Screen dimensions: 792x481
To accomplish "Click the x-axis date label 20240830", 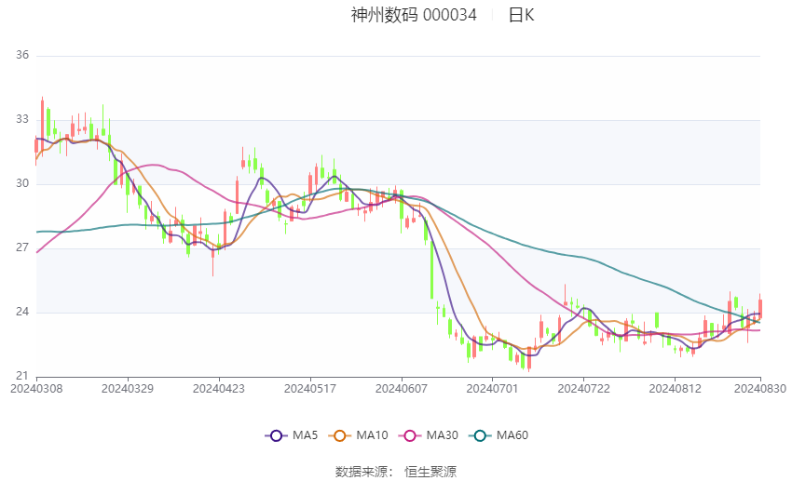I will click(x=760, y=389).
